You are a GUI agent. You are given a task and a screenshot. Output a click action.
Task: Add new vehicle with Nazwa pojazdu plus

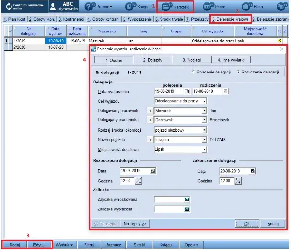click(x=150, y=139)
